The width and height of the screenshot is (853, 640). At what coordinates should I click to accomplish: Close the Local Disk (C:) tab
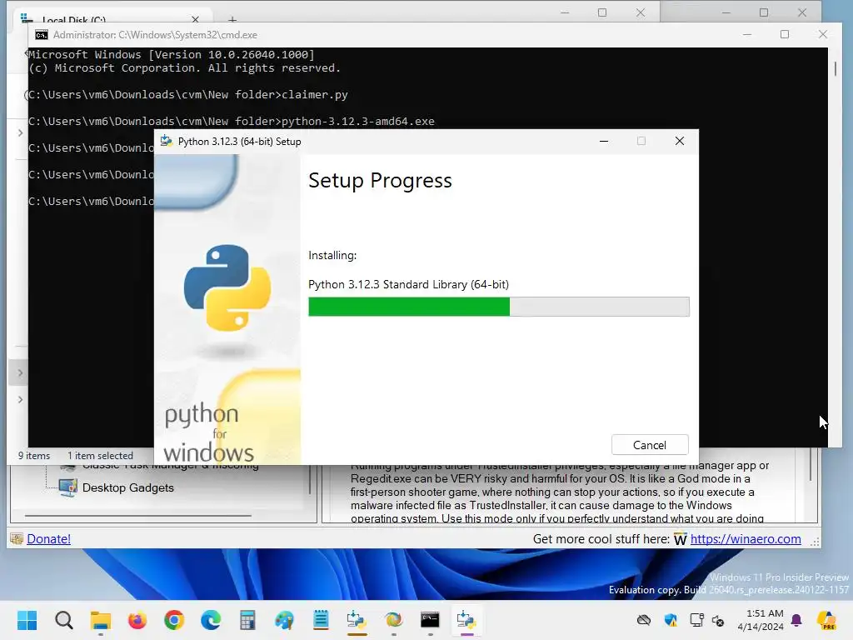point(195,20)
